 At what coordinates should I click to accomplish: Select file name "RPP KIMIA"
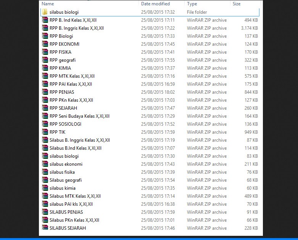[x=60, y=68]
